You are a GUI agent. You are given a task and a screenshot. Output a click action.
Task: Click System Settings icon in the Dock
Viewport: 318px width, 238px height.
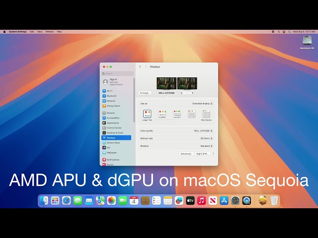(x=235, y=200)
